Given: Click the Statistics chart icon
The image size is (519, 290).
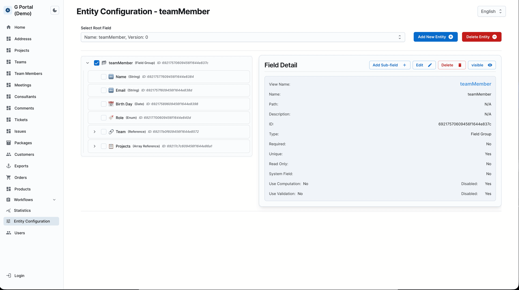Looking at the screenshot, I should tap(9, 210).
